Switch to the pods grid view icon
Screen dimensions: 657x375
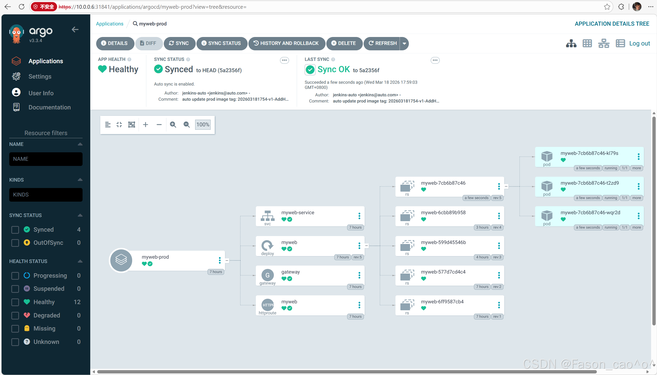click(x=587, y=43)
